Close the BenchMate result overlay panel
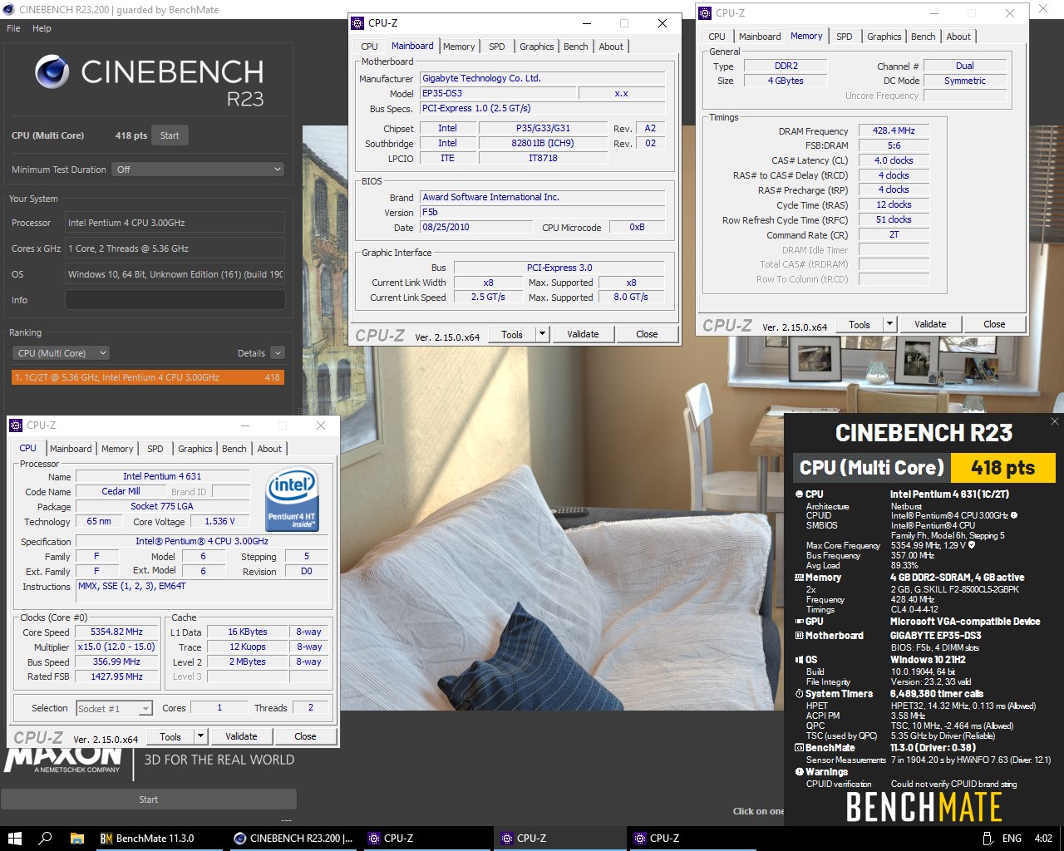 1054,421
